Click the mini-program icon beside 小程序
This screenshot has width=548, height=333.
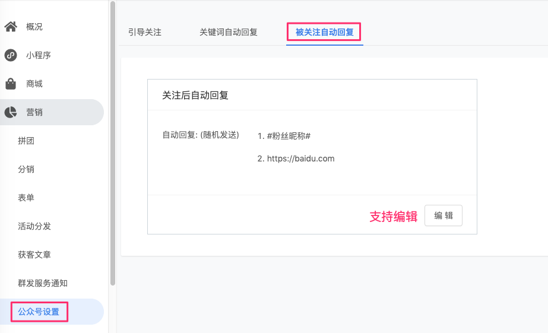[11, 55]
